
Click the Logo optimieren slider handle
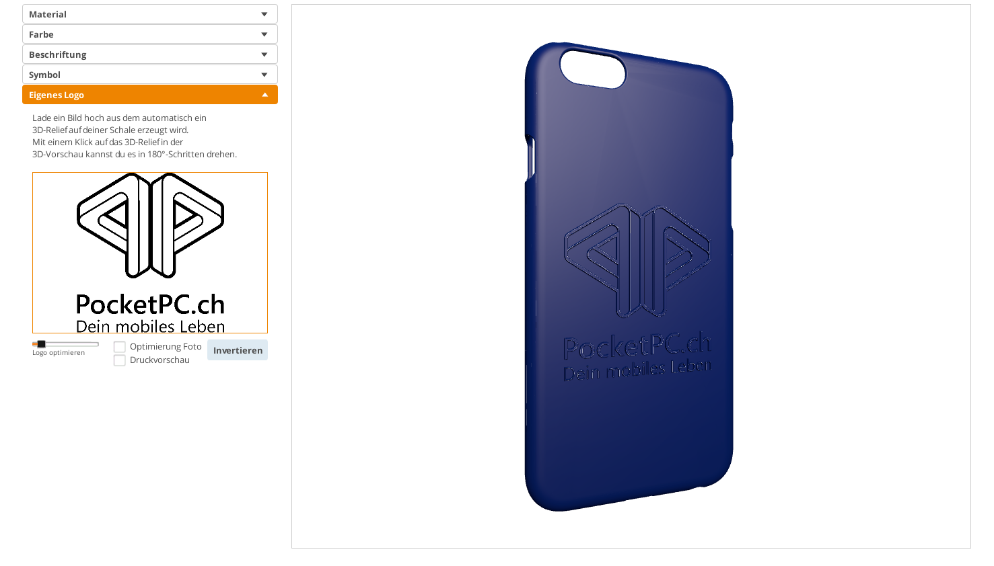coord(41,344)
